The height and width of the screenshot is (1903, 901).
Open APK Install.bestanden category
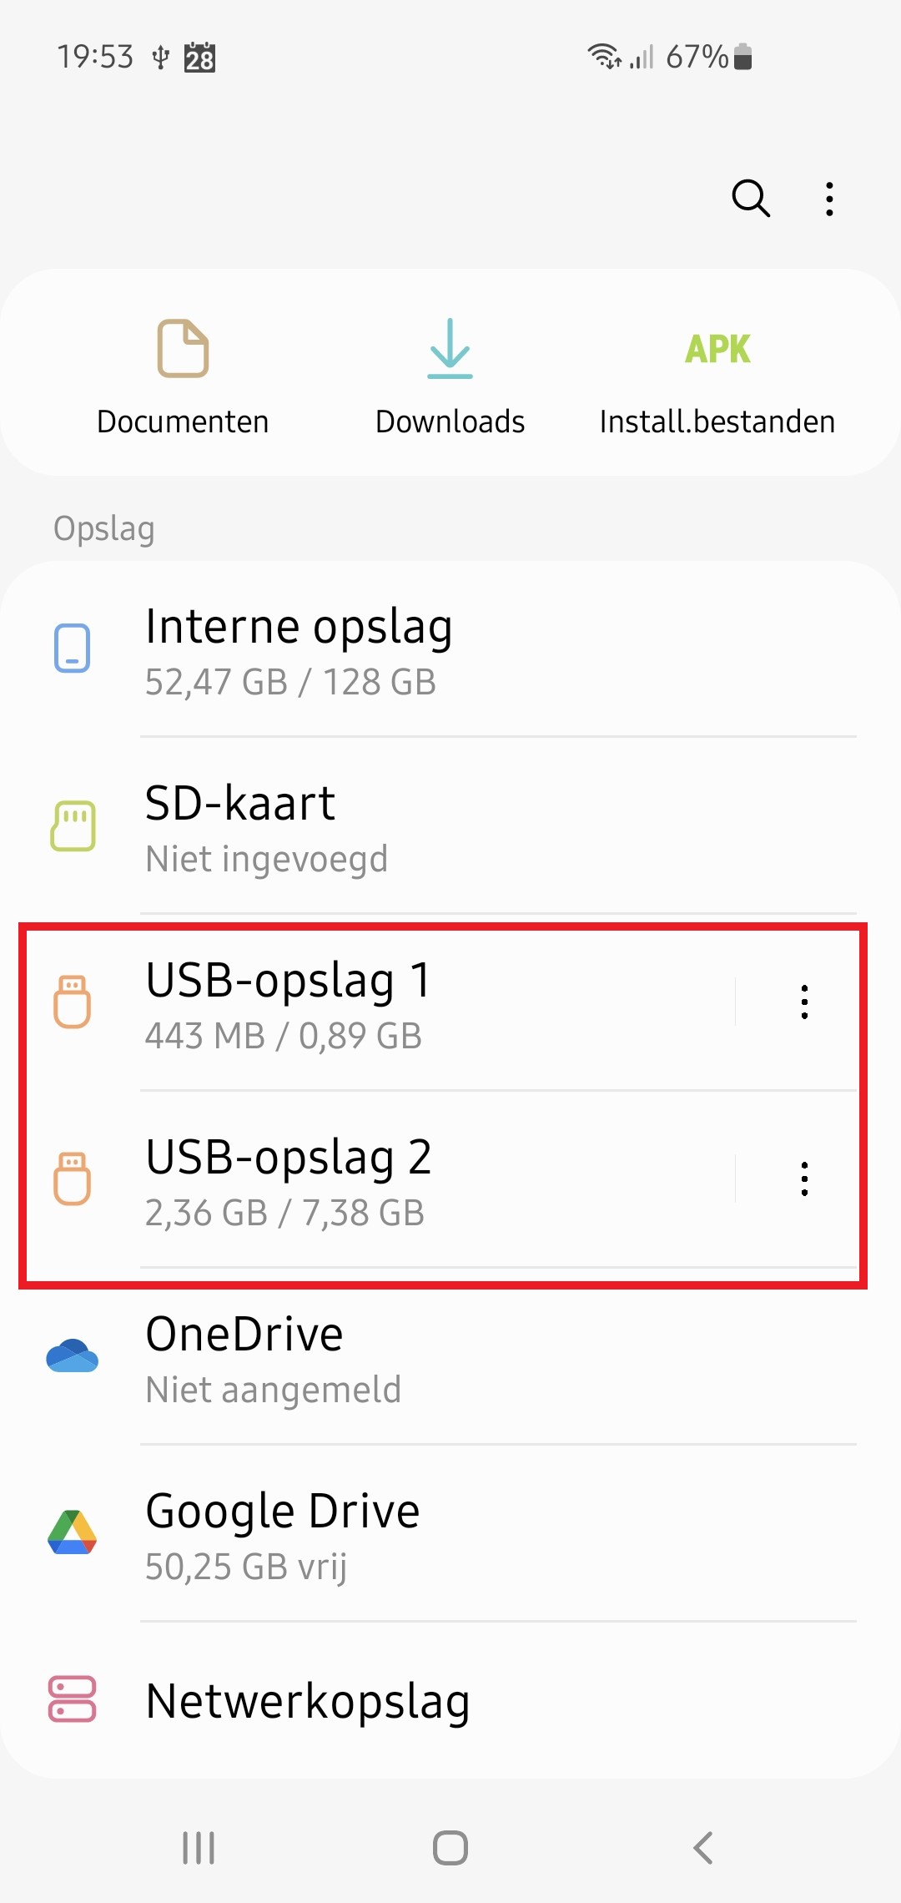tap(717, 349)
